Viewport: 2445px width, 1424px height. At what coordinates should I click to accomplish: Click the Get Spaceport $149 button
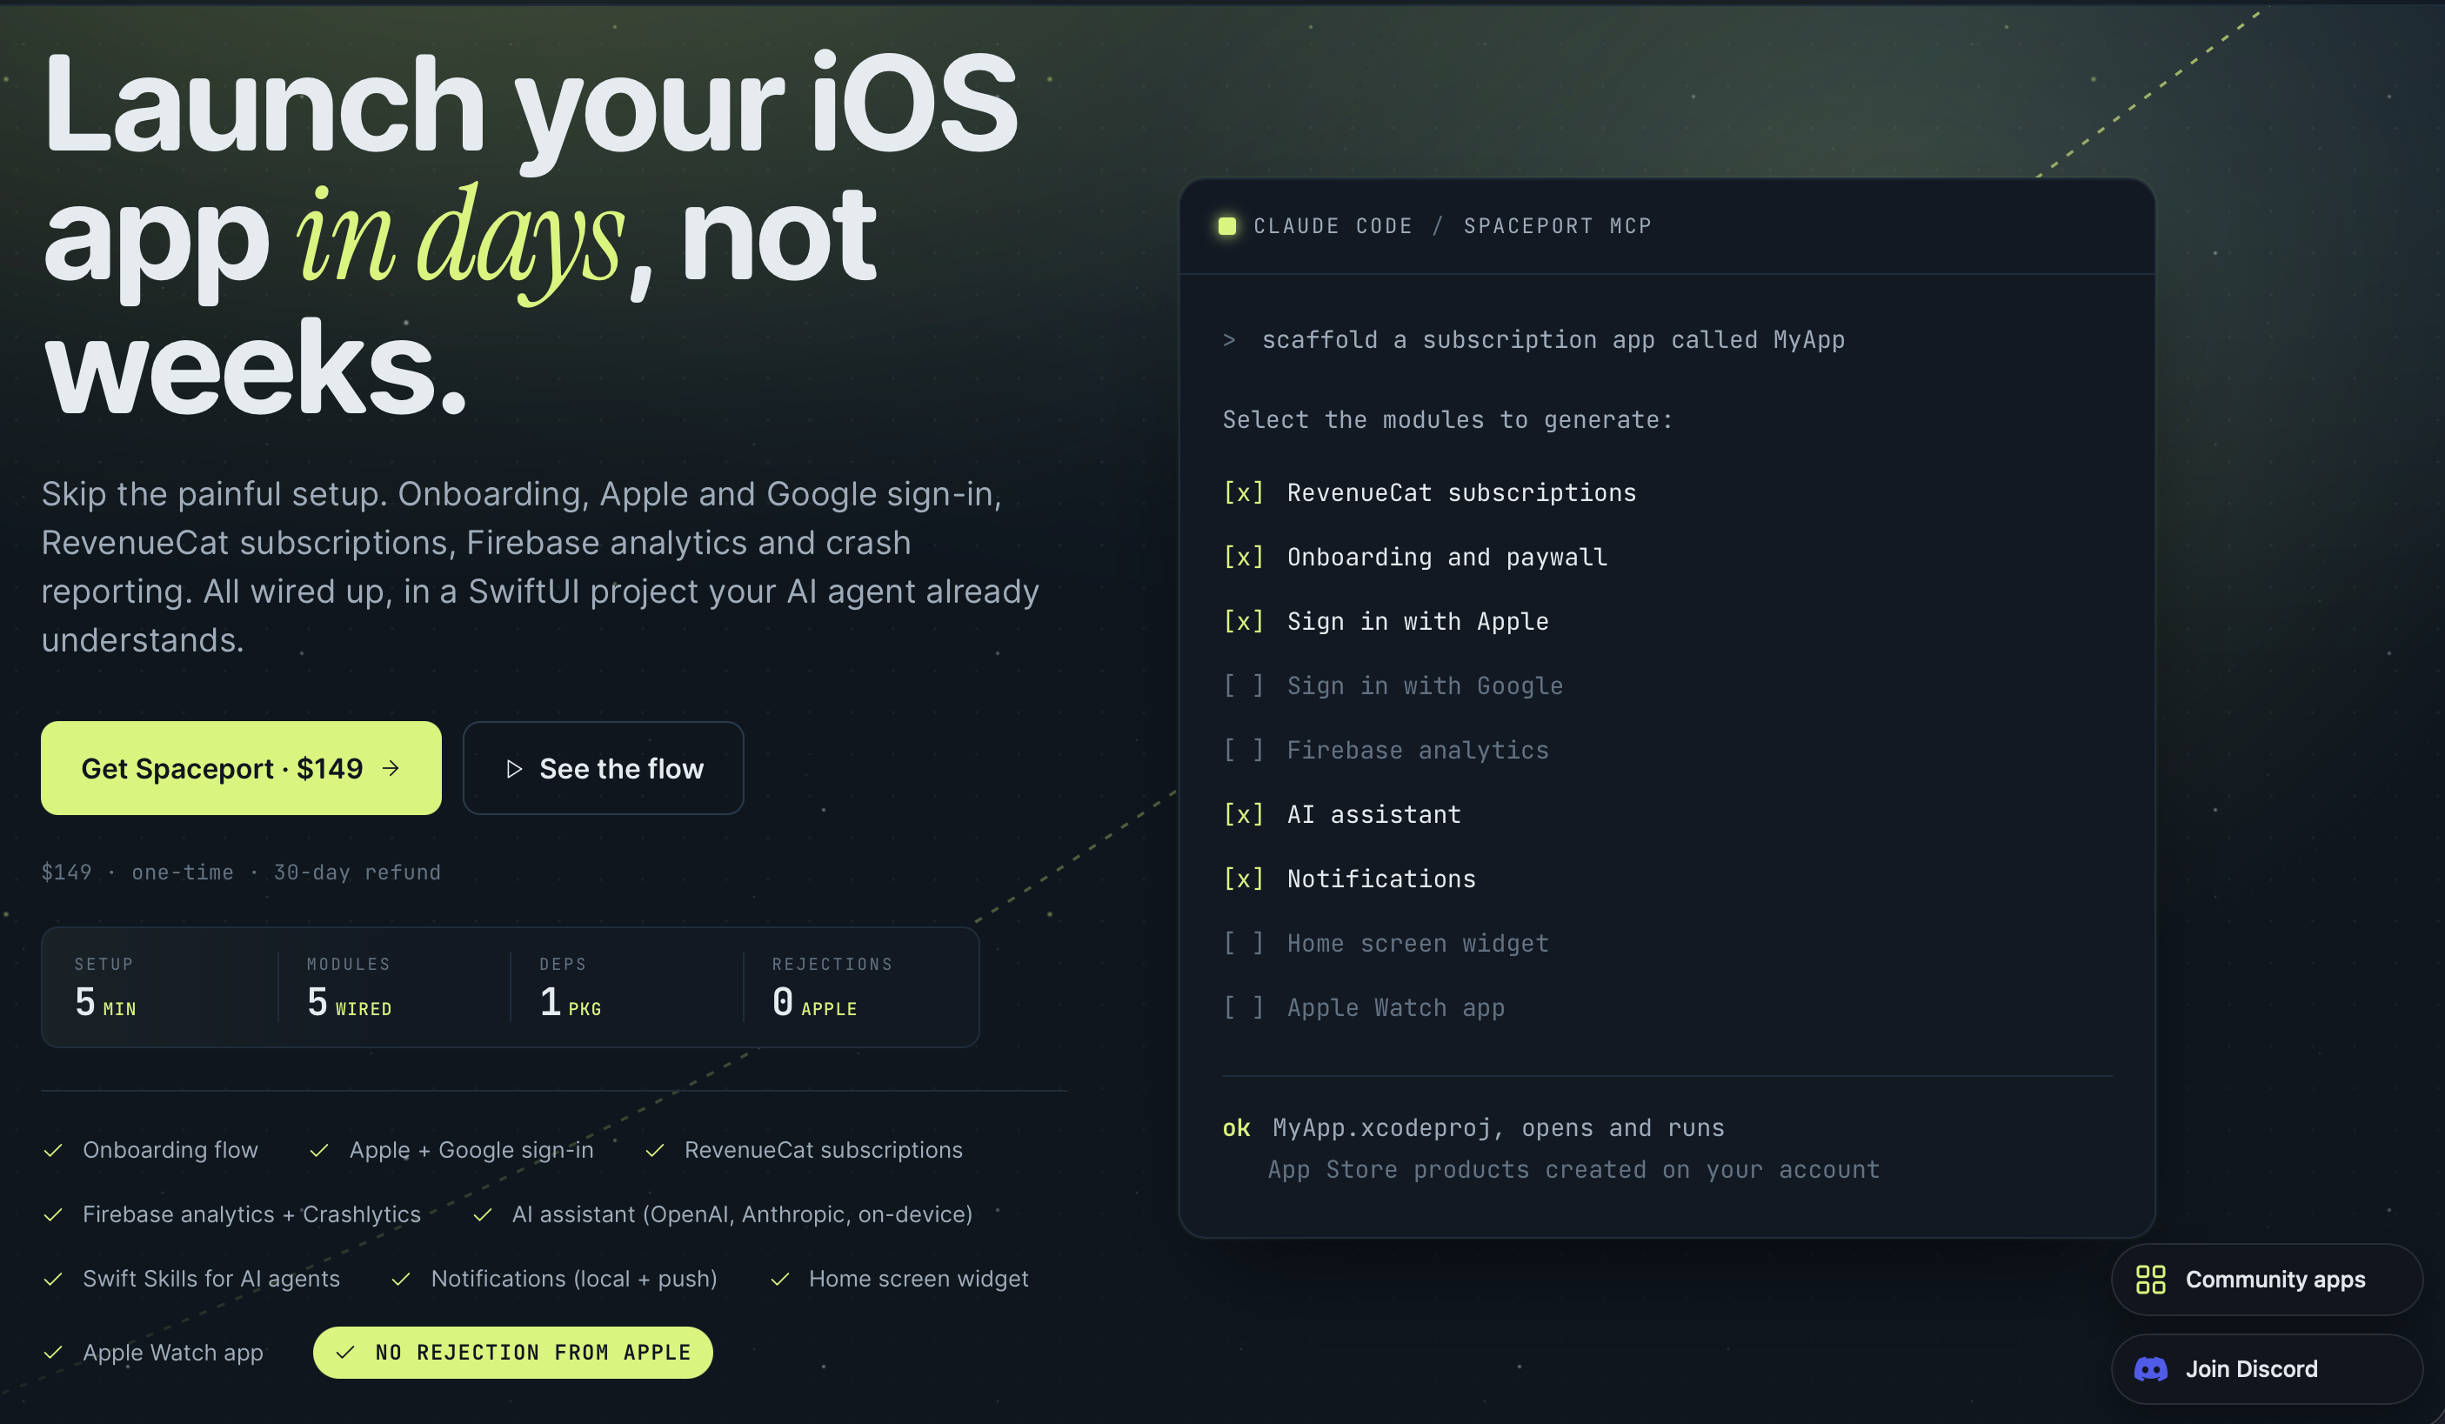click(241, 768)
